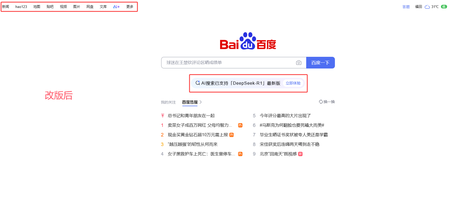Open the 答题 link at top right
Image resolution: width=450 pixels, height=206 pixels.
tap(406, 7)
